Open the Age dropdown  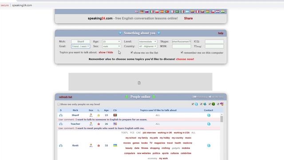111,41
